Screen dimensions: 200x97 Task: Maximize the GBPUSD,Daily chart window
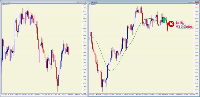(x=85, y=2)
